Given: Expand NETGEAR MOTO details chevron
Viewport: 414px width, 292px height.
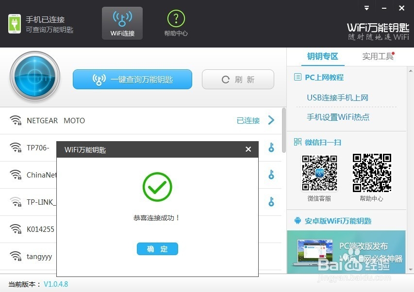Looking at the screenshot, I should pyautogui.click(x=271, y=120).
